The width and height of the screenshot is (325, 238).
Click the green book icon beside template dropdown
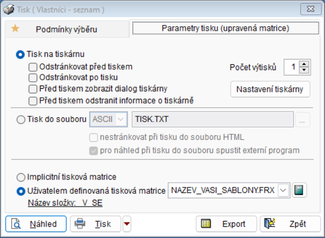coord(299,190)
